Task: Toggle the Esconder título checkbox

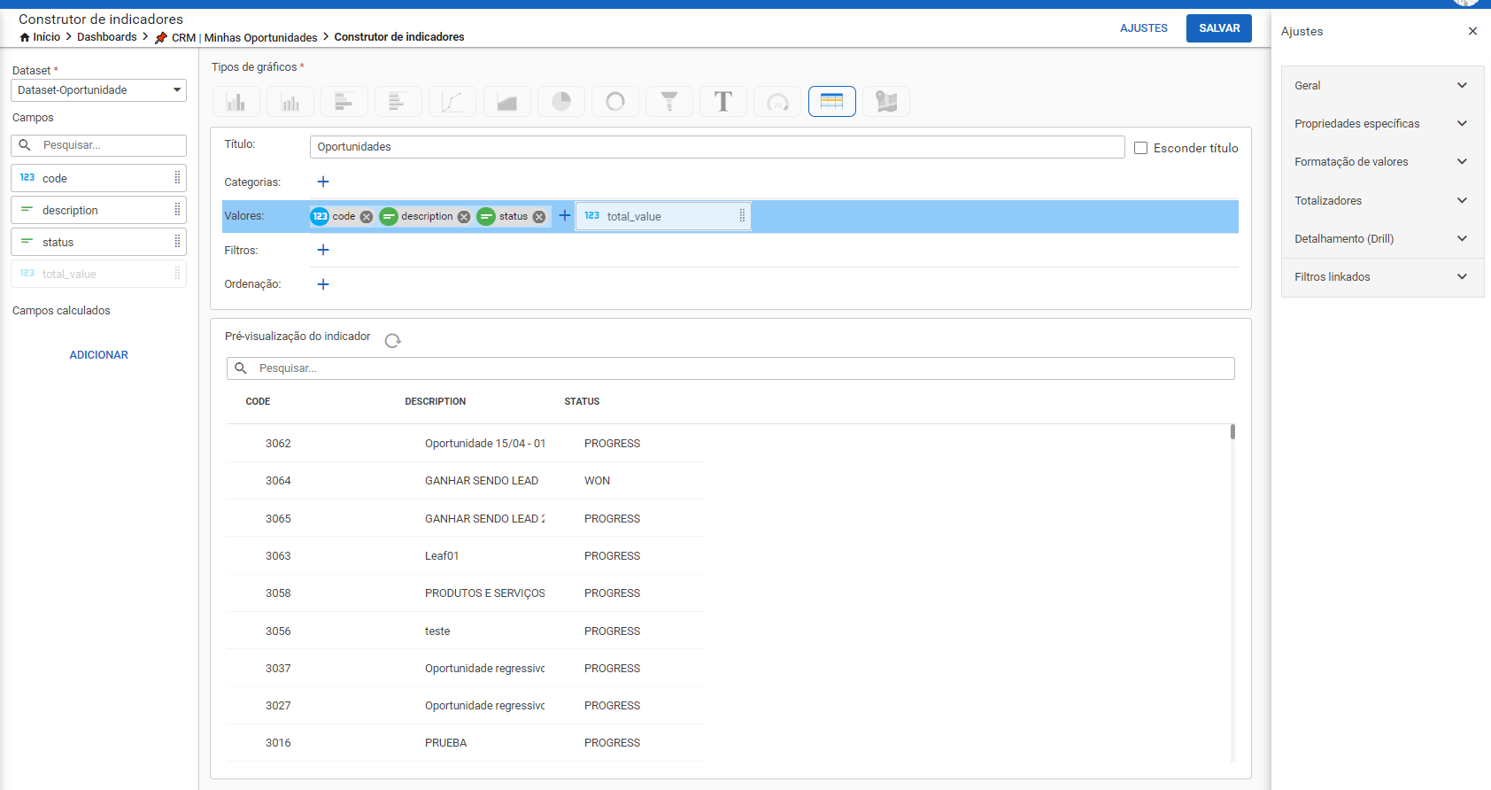Action: point(1141,148)
